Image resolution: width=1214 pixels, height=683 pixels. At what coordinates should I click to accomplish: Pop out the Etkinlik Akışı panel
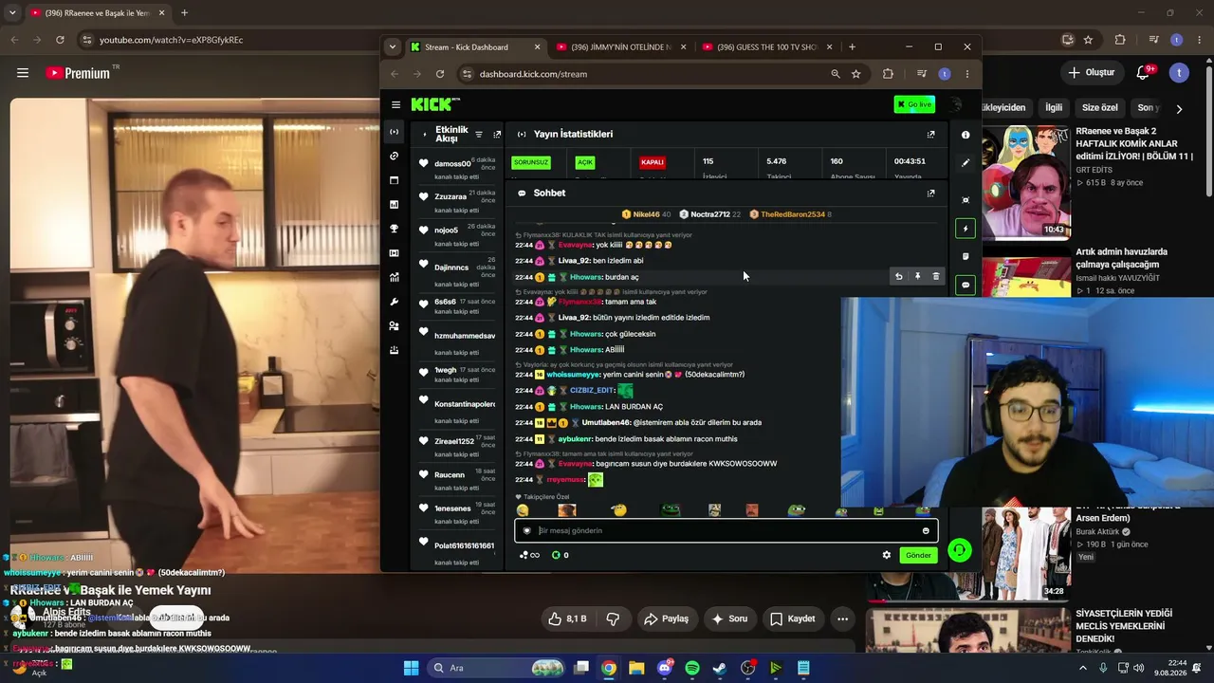tap(497, 135)
